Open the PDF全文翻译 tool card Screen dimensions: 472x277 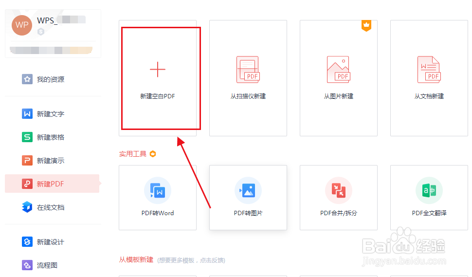(x=429, y=198)
